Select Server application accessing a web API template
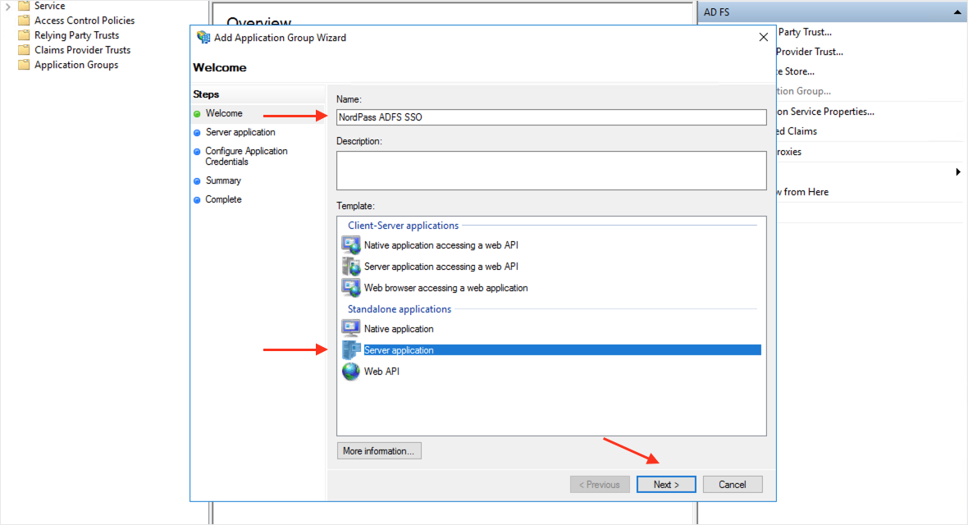 [x=441, y=267]
